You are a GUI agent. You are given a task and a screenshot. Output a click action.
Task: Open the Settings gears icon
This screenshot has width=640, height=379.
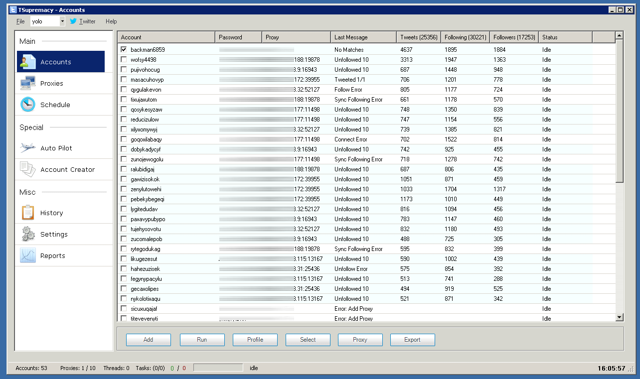27,234
